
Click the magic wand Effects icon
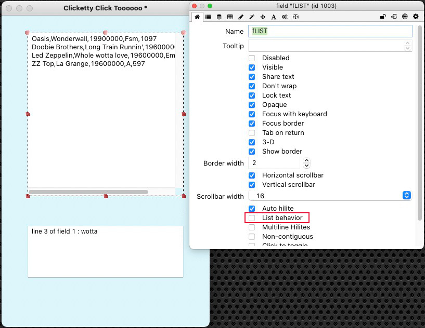click(252, 17)
